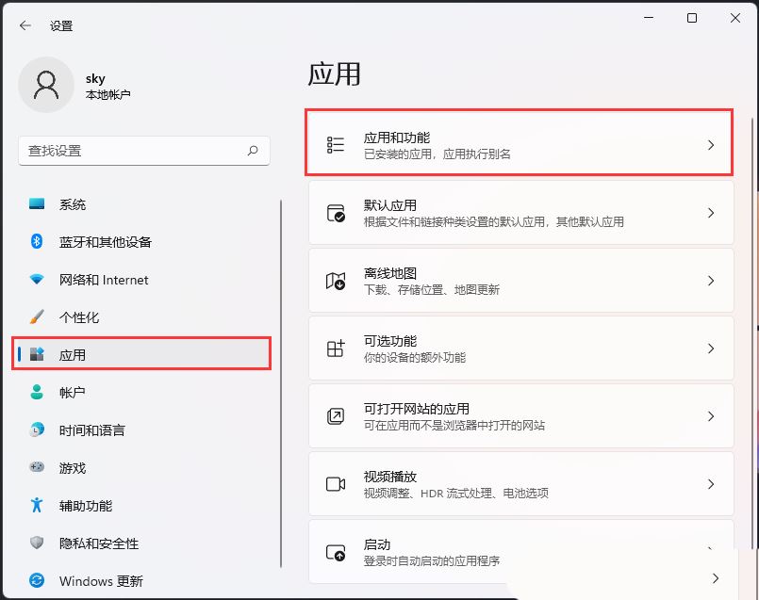Expand 视频播放 via its chevron
The height and width of the screenshot is (600, 759).
(x=712, y=483)
